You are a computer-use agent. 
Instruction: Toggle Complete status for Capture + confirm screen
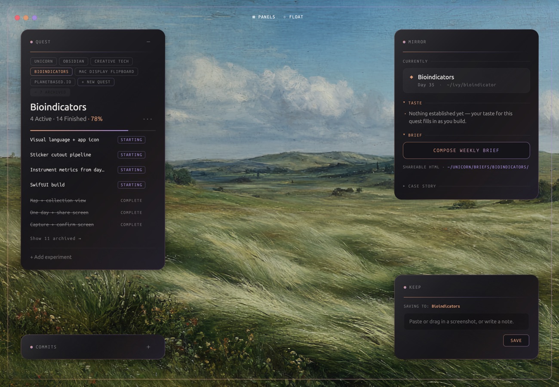click(131, 224)
